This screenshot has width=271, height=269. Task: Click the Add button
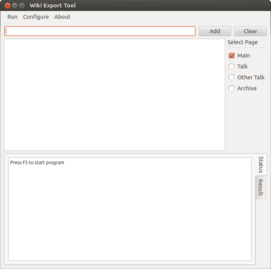point(215,31)
